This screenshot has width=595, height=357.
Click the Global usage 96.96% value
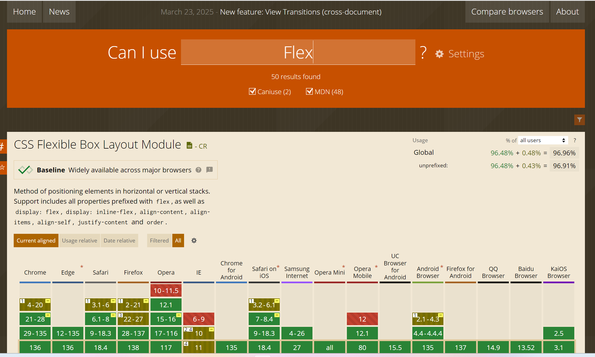[x=564, y=153]
